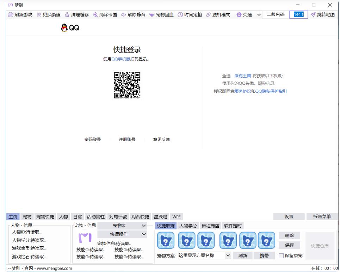Click the 设置 button
340x272 pixels.
coord(289,216)
